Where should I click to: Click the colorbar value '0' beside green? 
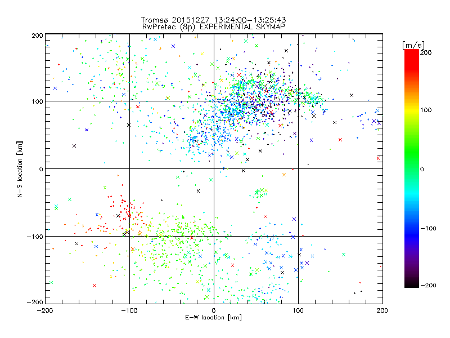422,169
